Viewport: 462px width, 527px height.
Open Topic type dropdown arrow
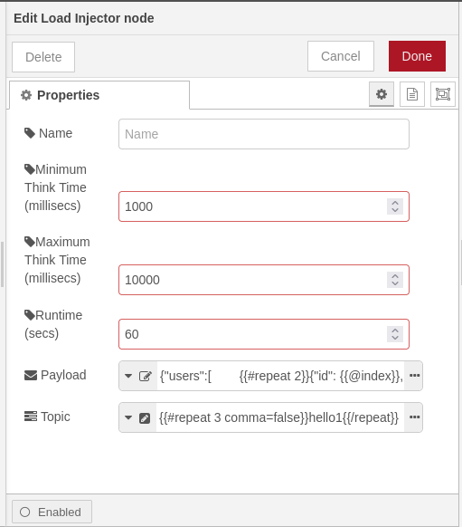(x=128, y=417)
